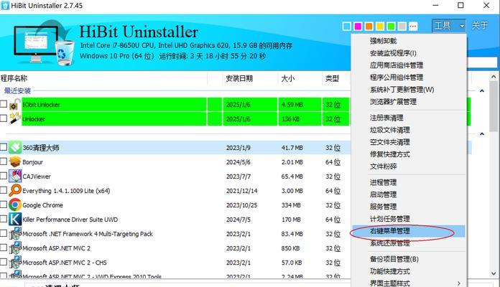The height and width of the screenshot is (287, 500).
Task: Click the CAJViewer app icon
Action: click(x=15, y=177)
